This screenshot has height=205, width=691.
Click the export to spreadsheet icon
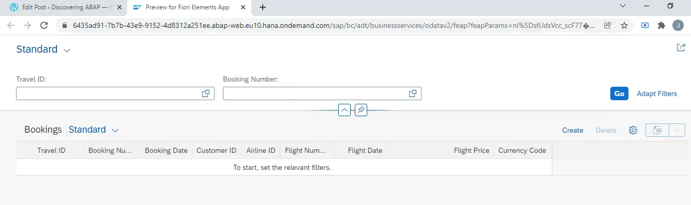(657, 130)
